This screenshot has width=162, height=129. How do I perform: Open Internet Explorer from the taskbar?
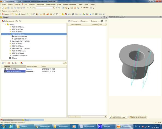pyautogui.click(x=11, y=127)
